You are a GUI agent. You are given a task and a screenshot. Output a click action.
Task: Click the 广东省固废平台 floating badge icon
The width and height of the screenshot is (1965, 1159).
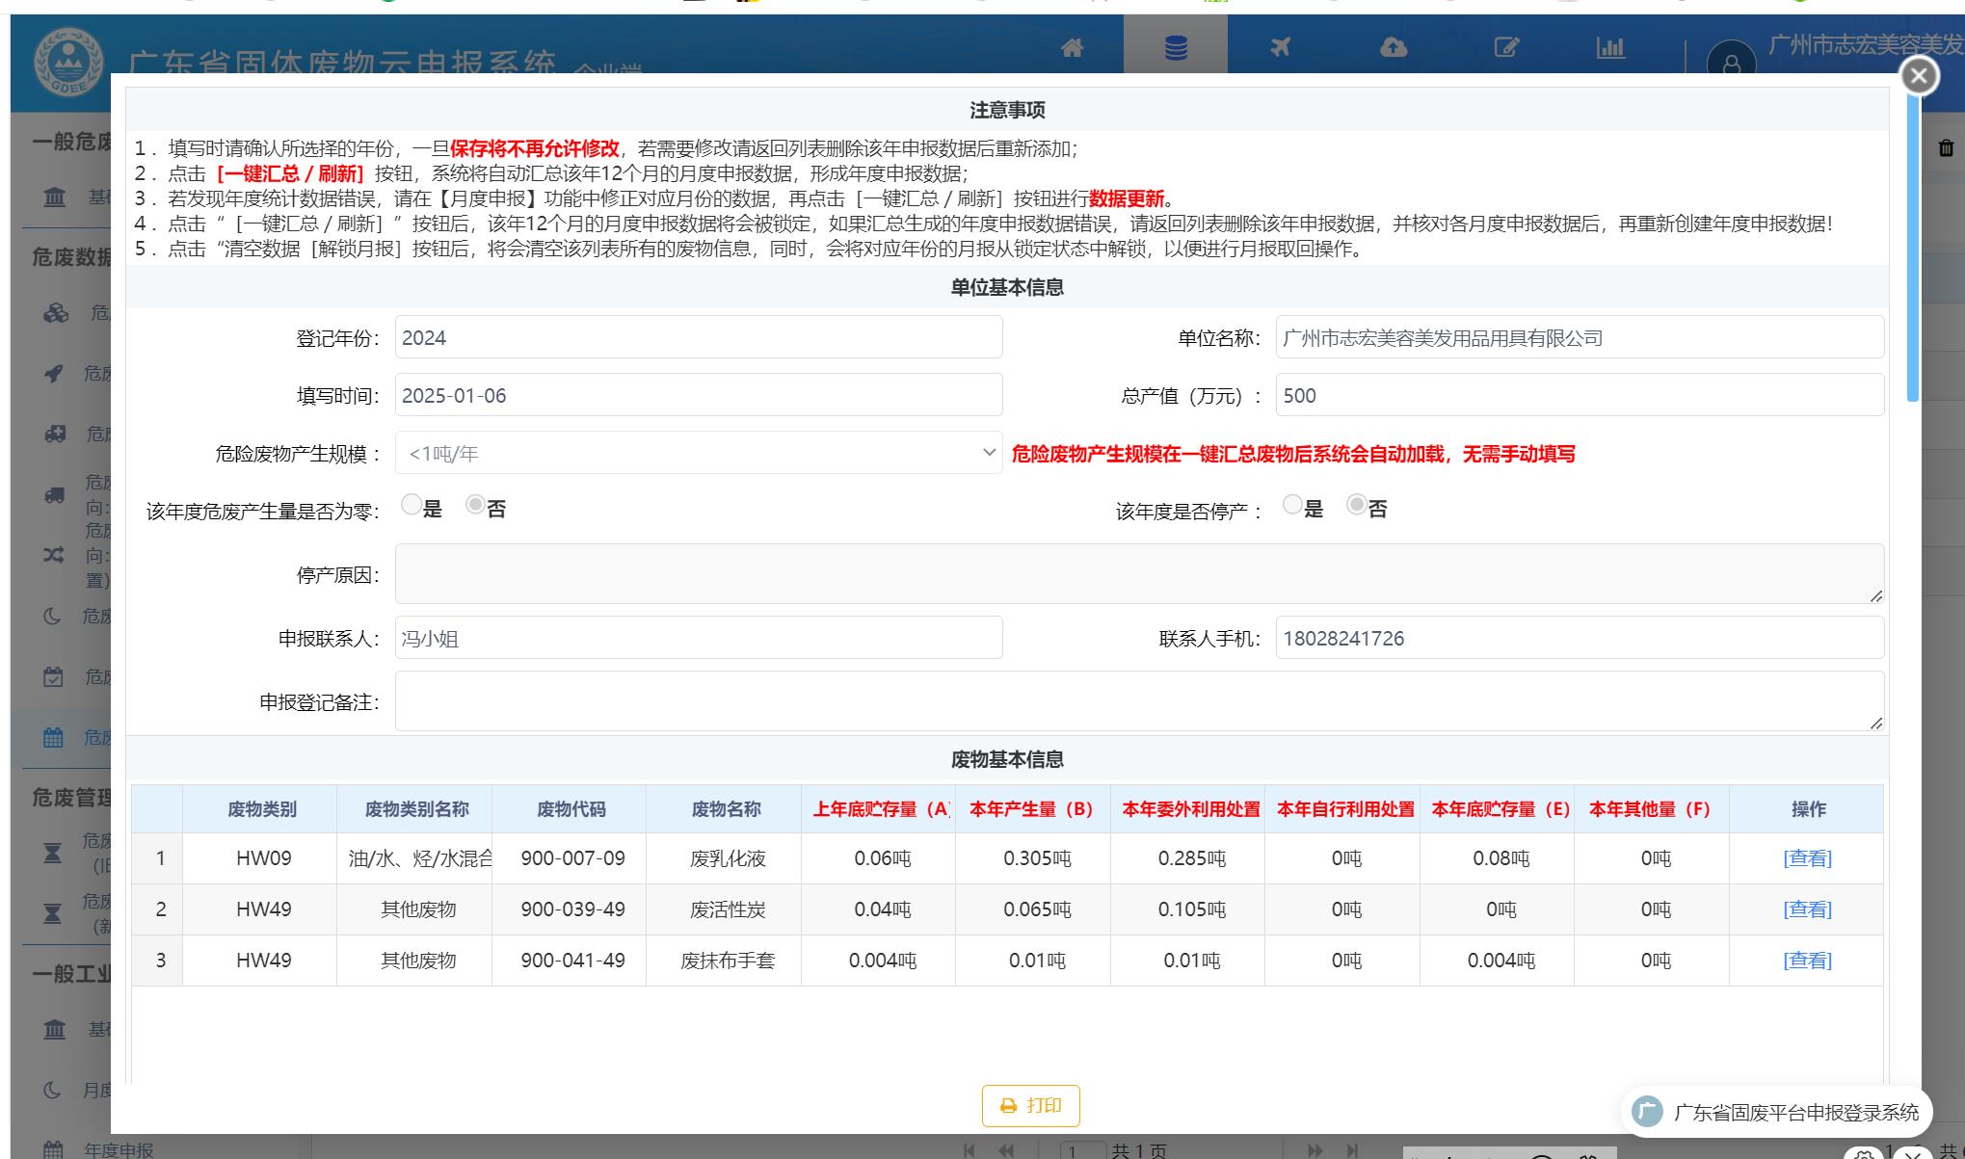(1647, 1112)
